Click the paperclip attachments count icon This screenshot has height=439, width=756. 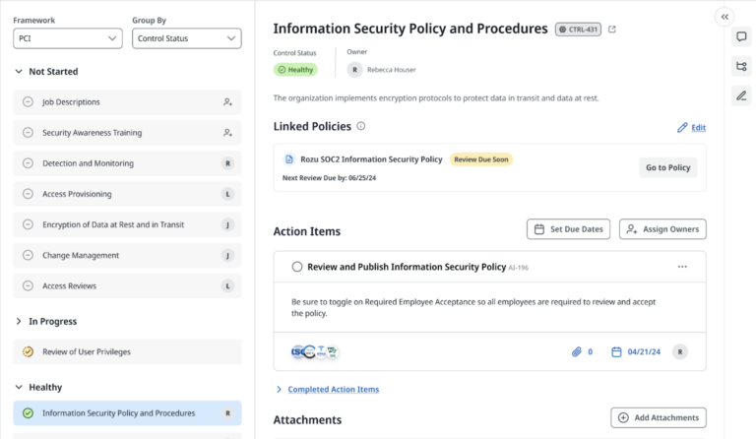pyautogui.click(x=577, y=351)
